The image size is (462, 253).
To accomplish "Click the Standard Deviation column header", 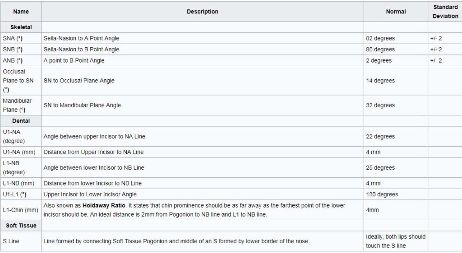I will (x=445, y=12).
